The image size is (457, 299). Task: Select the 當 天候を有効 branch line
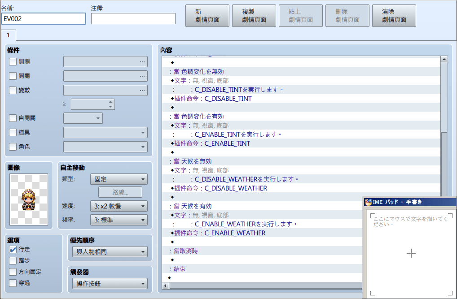coord(262,206)
